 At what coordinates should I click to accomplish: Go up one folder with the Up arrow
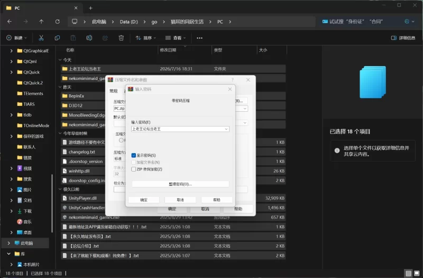click(x=41, y=22)
